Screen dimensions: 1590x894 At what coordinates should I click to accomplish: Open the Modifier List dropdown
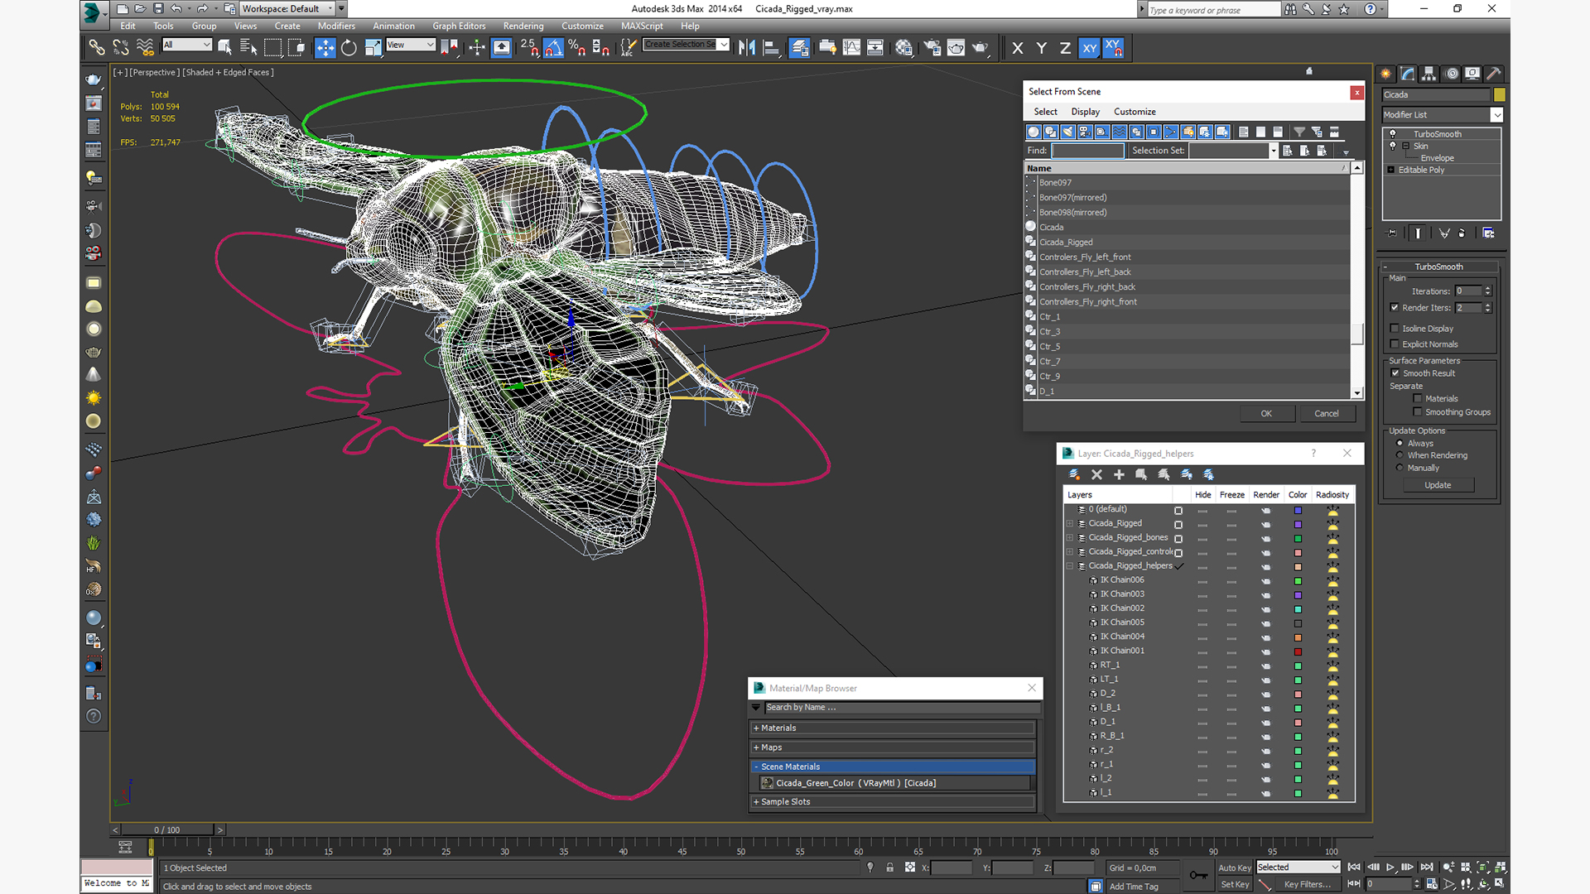click(x=1442, y=115)
